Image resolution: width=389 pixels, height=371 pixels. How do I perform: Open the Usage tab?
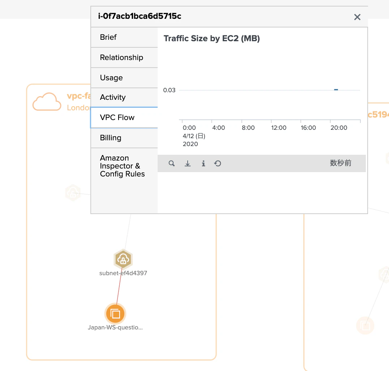124,78
